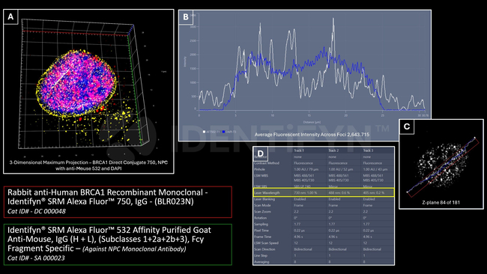Viewport: 487px width, 274px height.
Task: Click the 'Intensity' y-axis label
Action: (x=185, y=61)
